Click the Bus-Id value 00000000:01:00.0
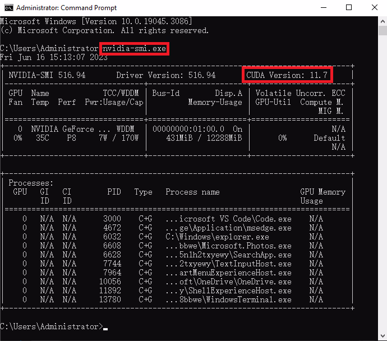This screenshot has width=387, height=341. tap(188, 129)
